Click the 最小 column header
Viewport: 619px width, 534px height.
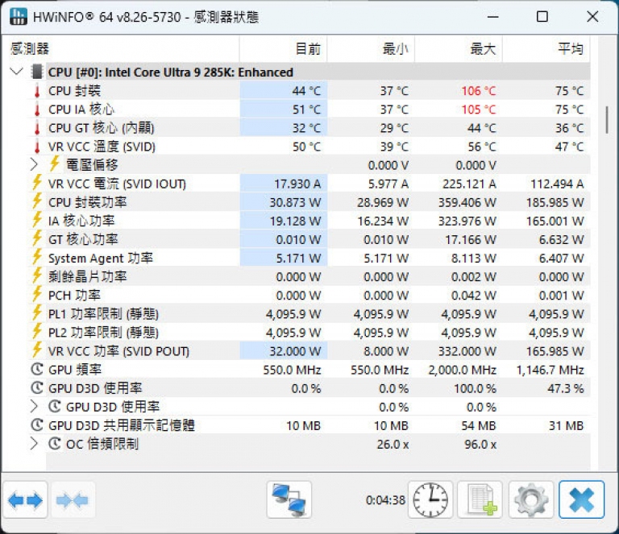coord(371,49)
